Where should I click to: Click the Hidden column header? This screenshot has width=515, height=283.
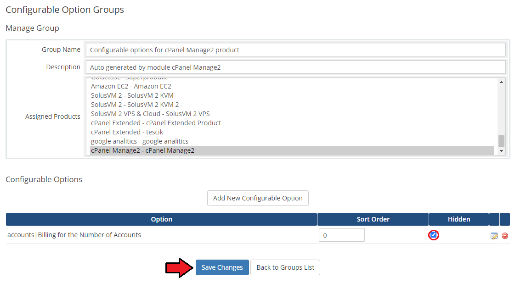point(459,219)
